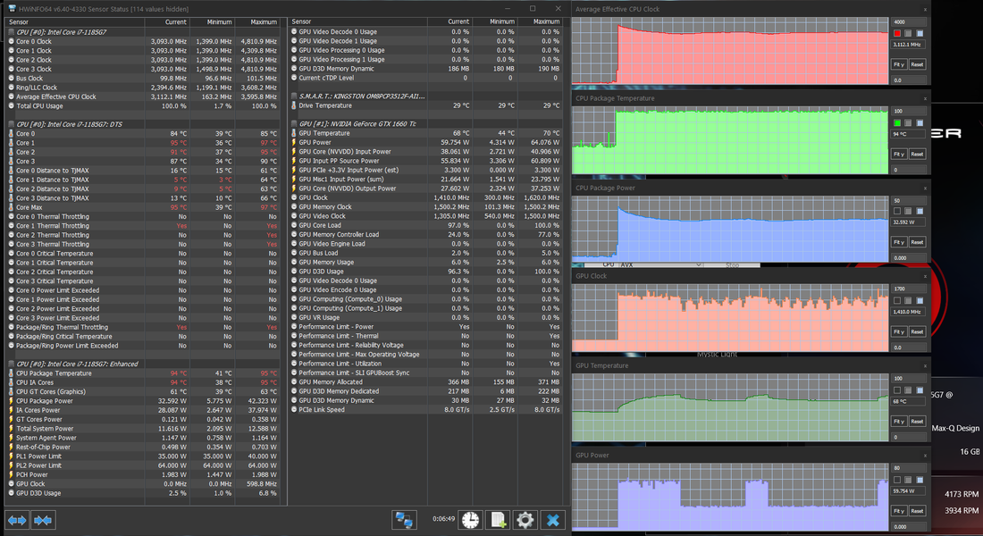The width and height of the screenshot is (983, 536).
Task: Click Reset in GPU Clock graph
Action: pos(917,331)
